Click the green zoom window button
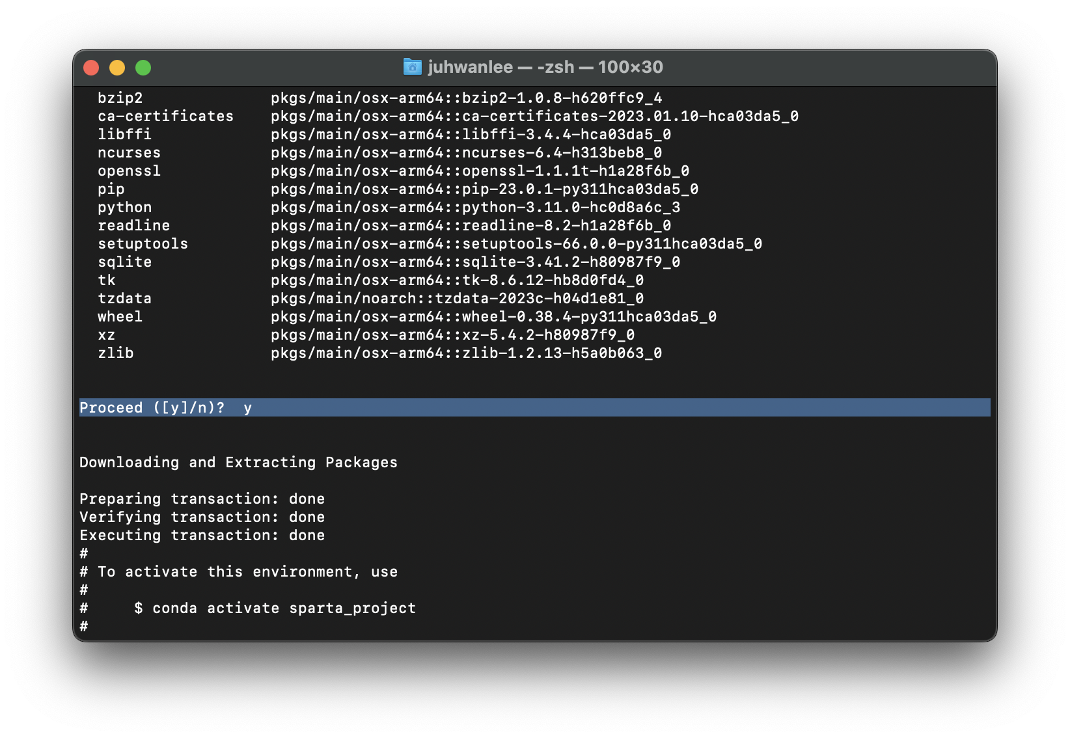 [143, 68]
